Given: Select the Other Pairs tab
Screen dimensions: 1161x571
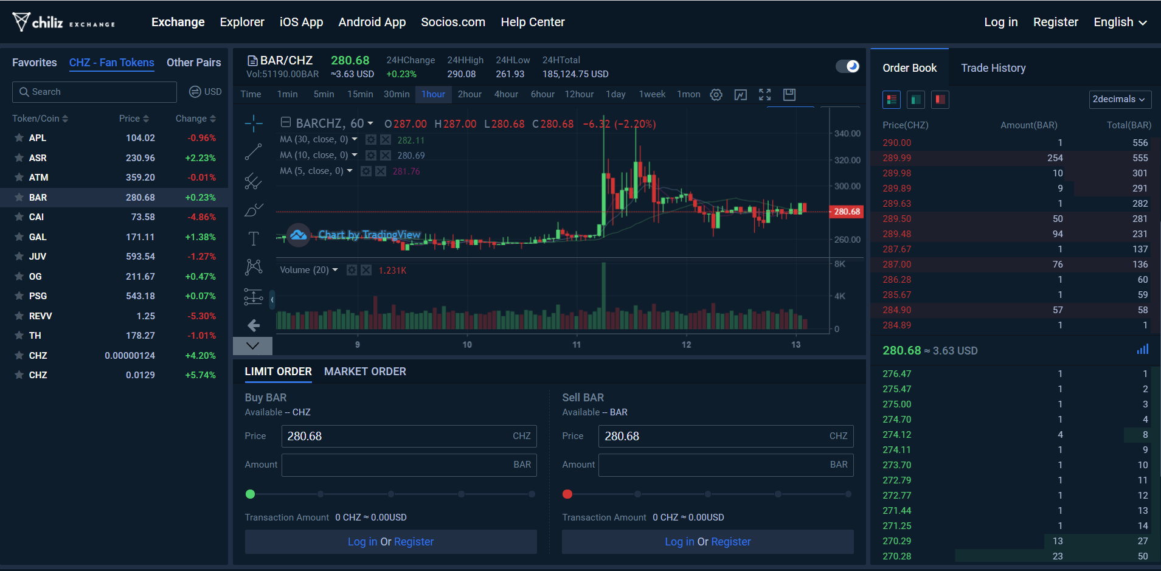Looking at the screenshot, I should pos(194,63).
